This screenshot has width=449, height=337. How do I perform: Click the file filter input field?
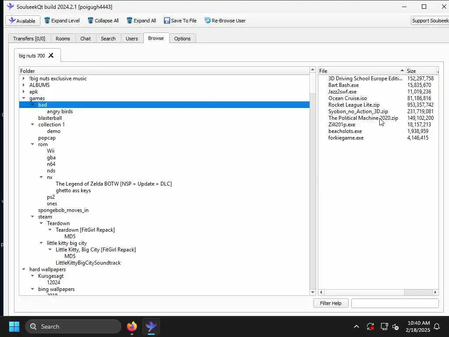(x=395, y=303)
